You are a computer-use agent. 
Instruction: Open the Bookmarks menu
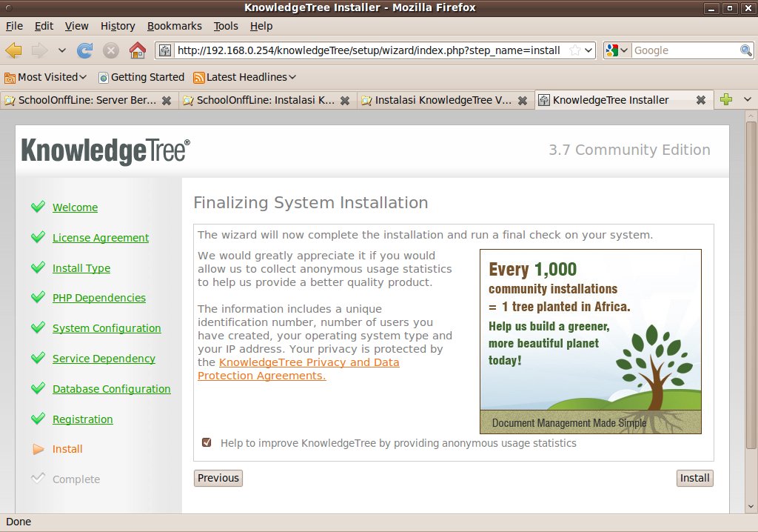pos(174,26)
